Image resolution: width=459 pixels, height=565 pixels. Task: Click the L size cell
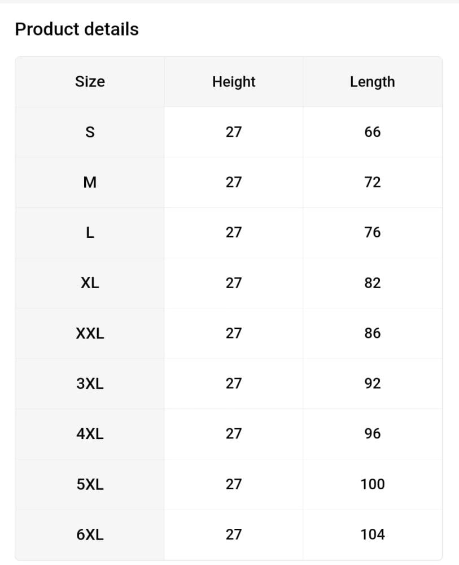pyautogui.click(x=90, y=233)
